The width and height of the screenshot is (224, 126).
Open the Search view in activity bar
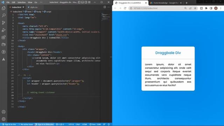click(x=3, y=15)
